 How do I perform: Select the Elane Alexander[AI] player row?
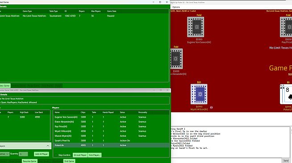point(111,122)
